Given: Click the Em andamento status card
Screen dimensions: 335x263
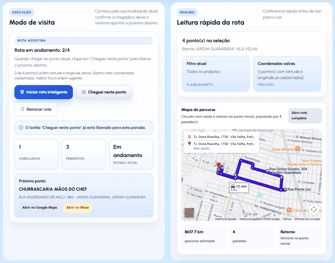Looking at the screenshot, I should tap(131, 154).
